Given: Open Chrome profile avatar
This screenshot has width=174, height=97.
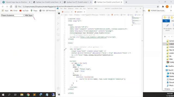Looking at the screenshot, I should tap(167, 6).
